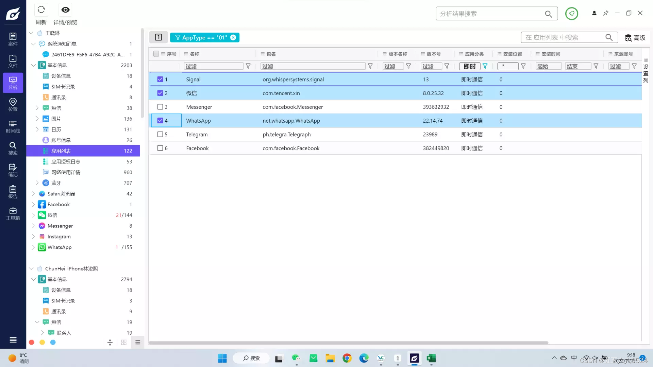Expand the Safari浏览器 tree node
Viewport: 653px width, 367px height.
pos(33,194)
